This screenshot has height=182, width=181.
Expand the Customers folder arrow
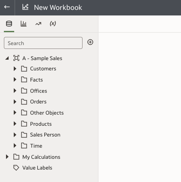15,69
